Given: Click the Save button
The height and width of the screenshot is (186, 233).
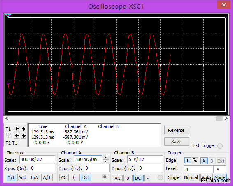Looking at the screenshot, I should [177, 142].
